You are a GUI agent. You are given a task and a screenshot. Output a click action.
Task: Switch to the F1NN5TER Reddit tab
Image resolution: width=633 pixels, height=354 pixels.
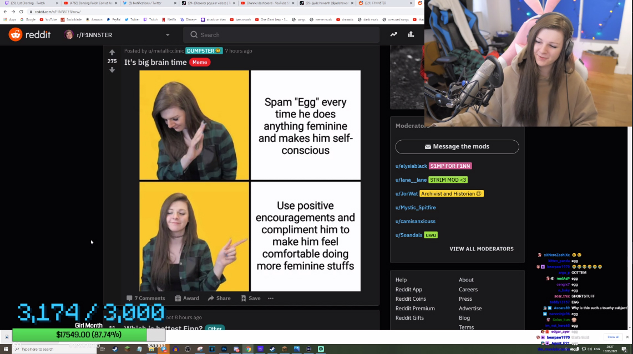click(386, 3)
